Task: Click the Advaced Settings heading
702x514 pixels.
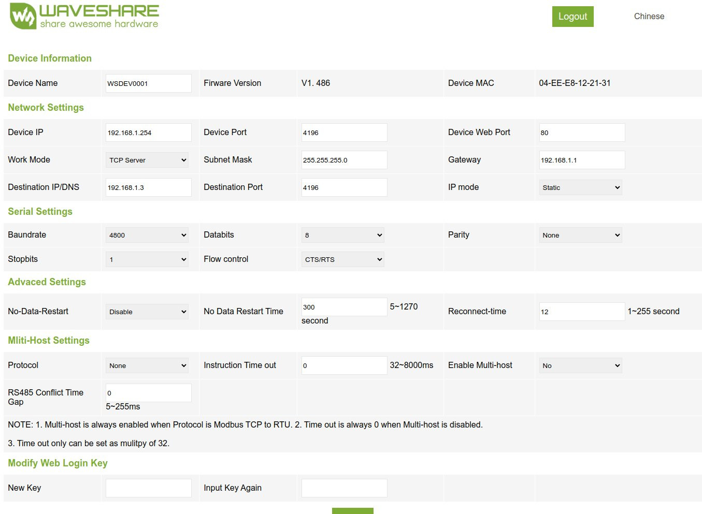Action: tap(47, 282)
